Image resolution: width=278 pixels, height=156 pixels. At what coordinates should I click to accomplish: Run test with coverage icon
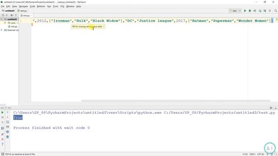[255, 11]
